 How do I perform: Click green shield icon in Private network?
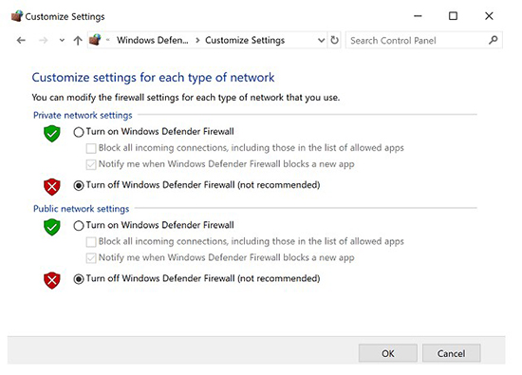tap(52, 134)
